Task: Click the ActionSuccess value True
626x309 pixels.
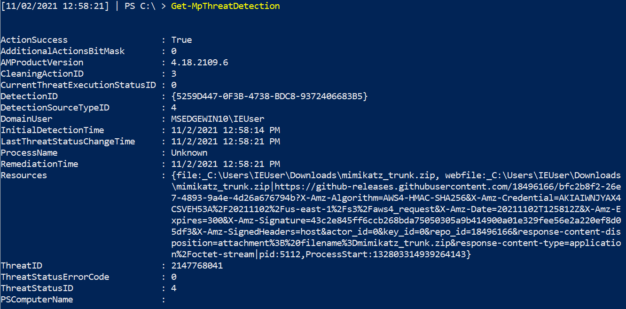Action: click(x=181, y=40)
